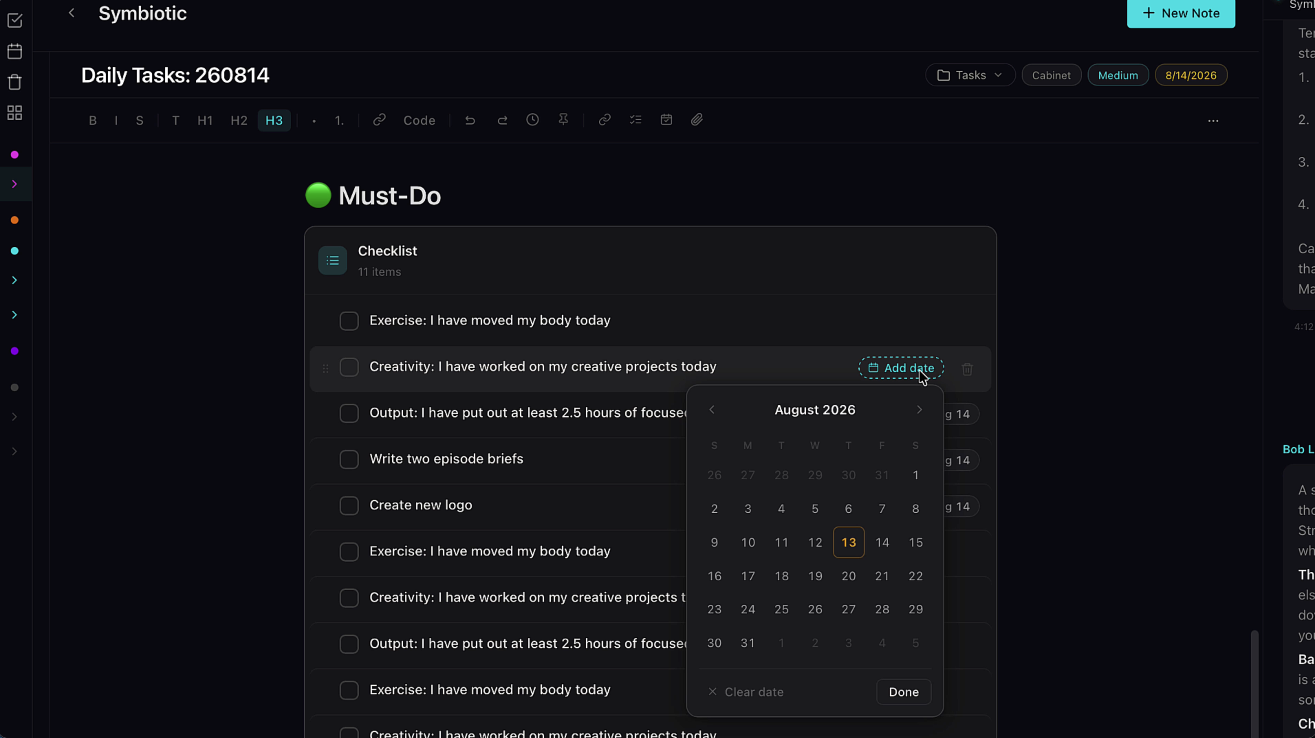Open the three-dots more options menu
Screen dimensions: 1315x738
(x=1214, y=121)
